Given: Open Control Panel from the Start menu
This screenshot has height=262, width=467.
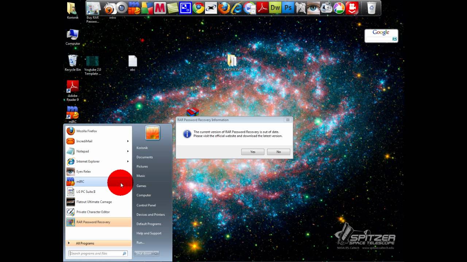Looking at the screenshot, I should tap(146, 205).
